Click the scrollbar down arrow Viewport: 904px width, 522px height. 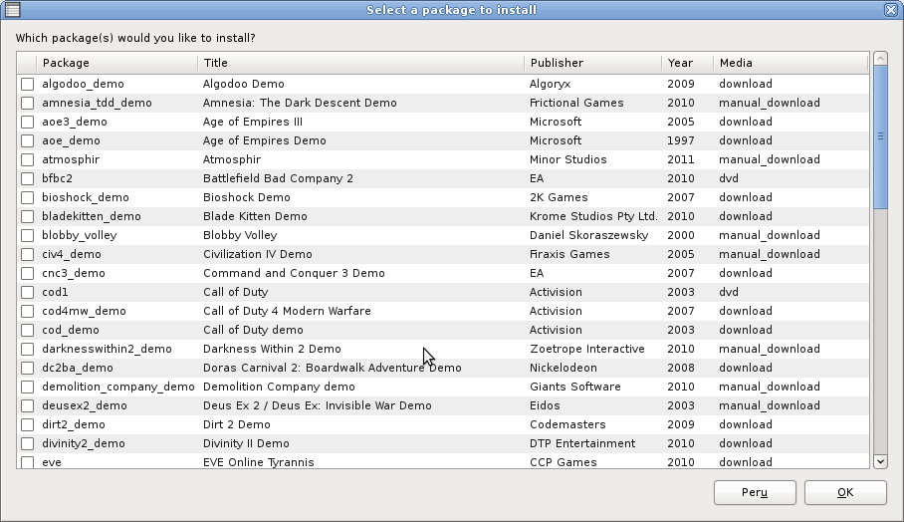pos(880,461)
